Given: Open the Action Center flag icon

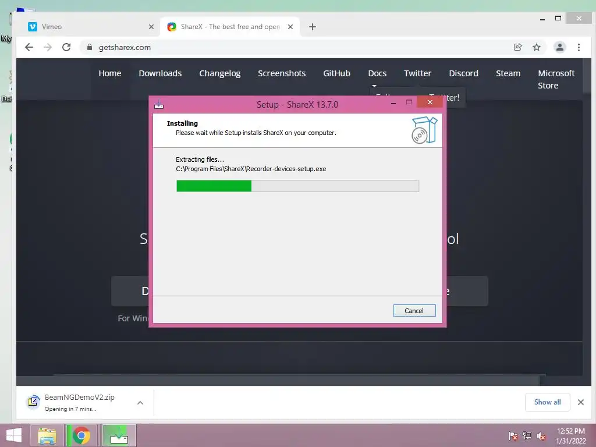Looking at the screenshot, I should pos(513,435).
